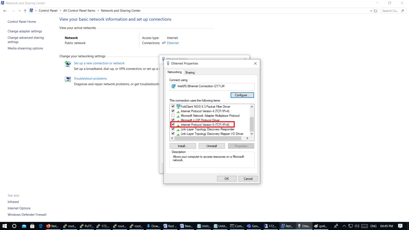The image size is (409, 230).
Task: Open the Mail app from taskbar
Action: click(x=24, y=226)
